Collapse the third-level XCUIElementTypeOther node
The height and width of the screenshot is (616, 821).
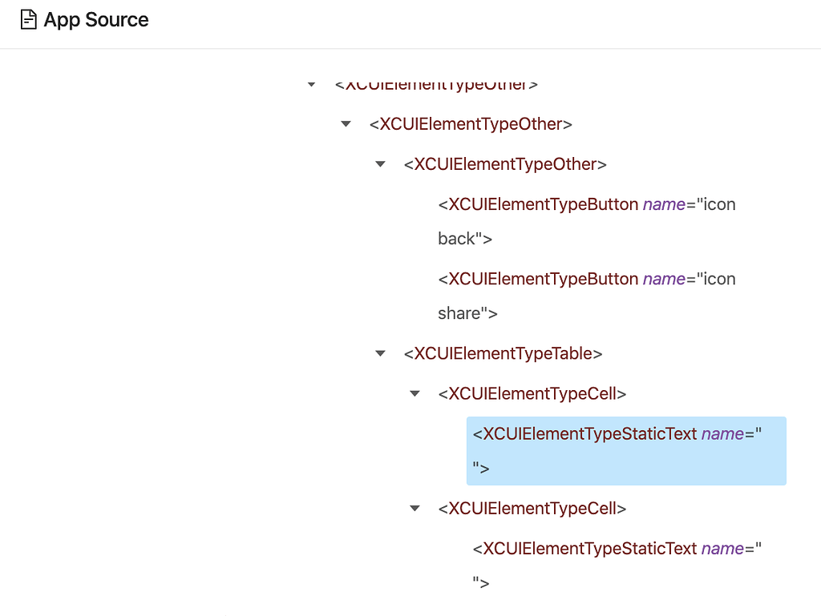point(380,164)
